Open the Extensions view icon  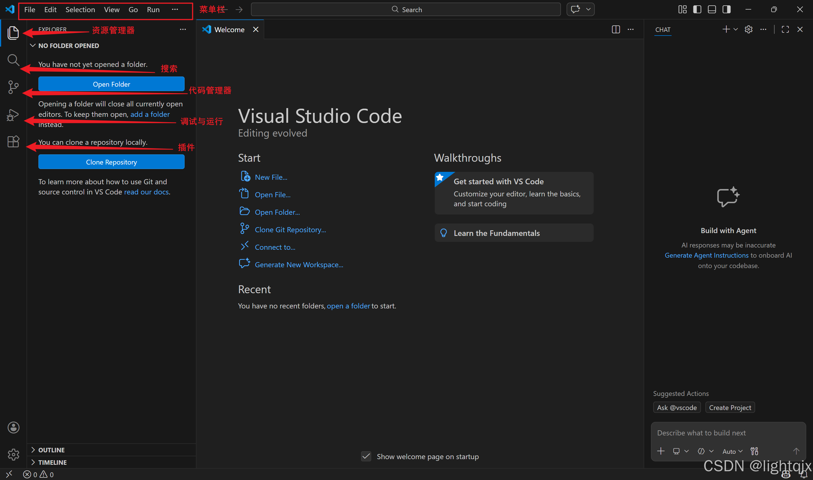pos(13,142)
